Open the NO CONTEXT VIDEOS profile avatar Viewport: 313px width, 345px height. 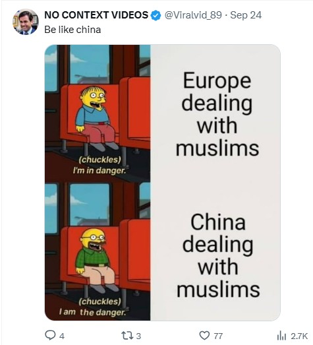click(x=26, y=22)
